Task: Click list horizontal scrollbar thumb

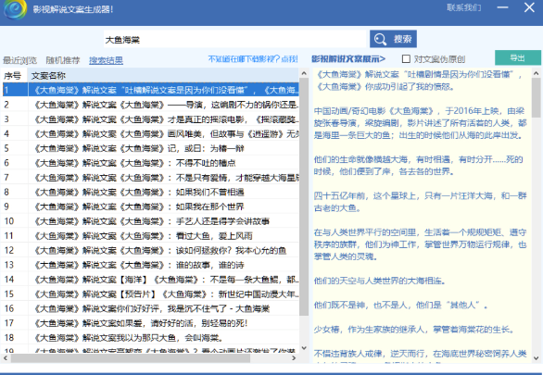Action: coord(131,358)
